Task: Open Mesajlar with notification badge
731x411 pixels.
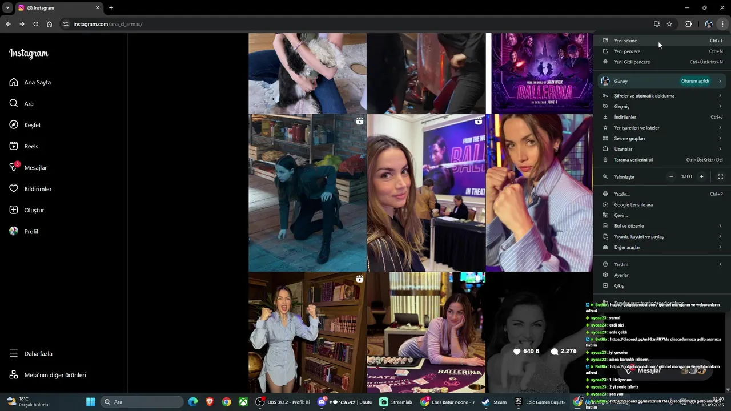Action: tap(28, 167)
